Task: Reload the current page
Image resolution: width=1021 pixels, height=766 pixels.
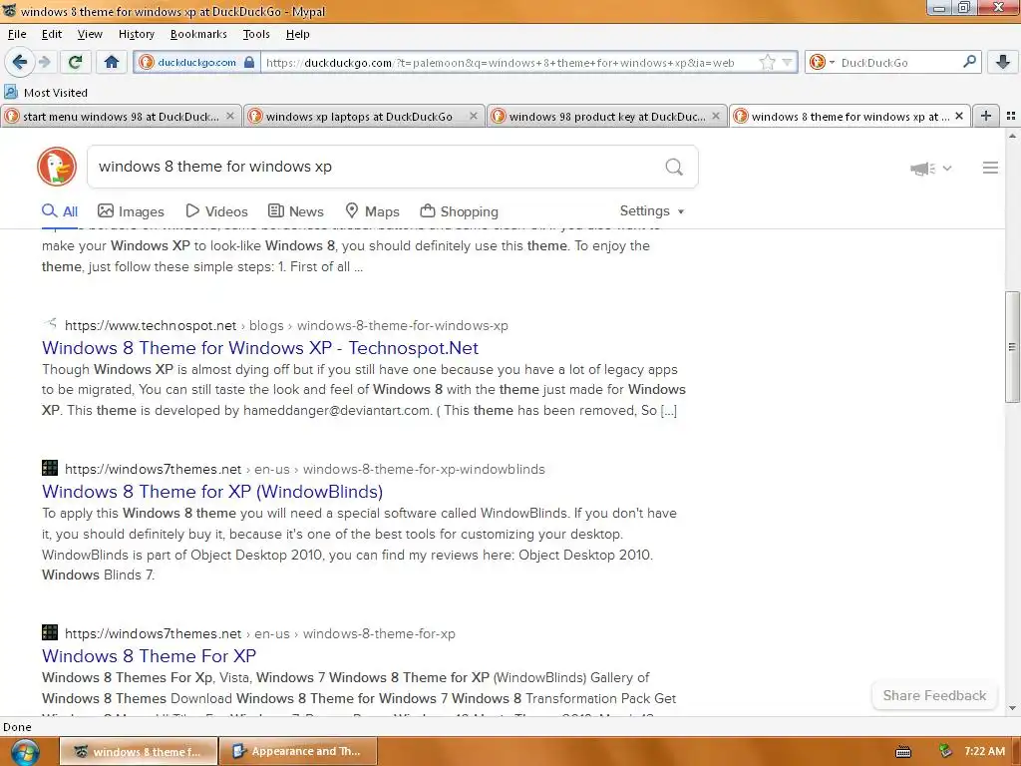Action: pyautogui.click(x=75, y=62)
